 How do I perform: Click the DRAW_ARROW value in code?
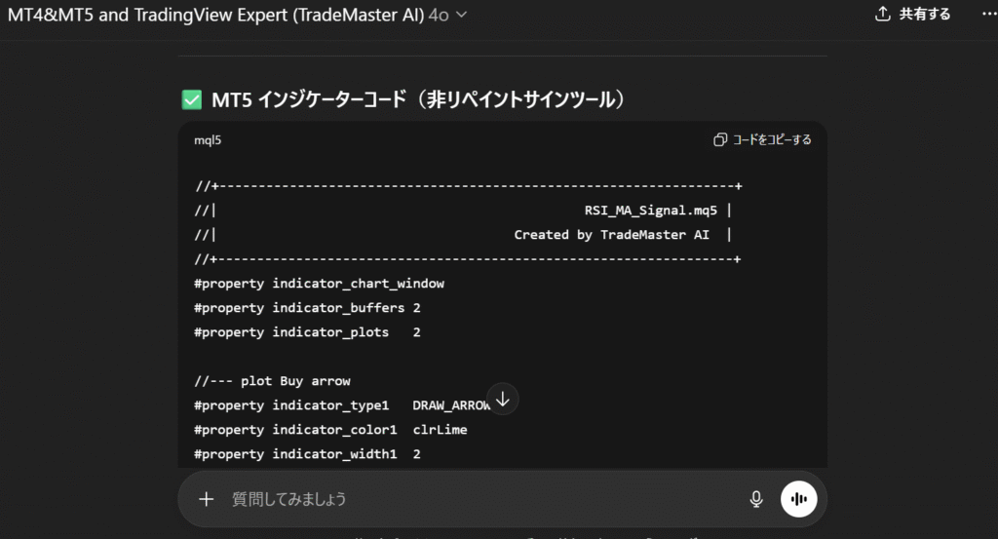450,405
